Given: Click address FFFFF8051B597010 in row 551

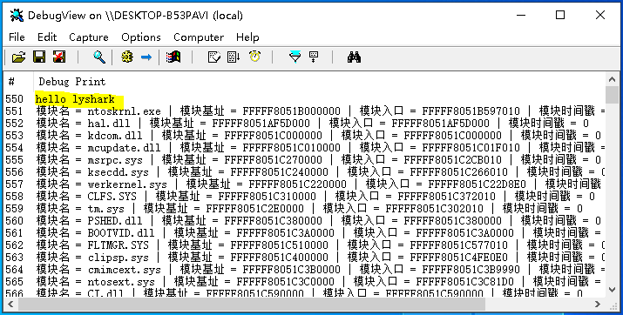Looking at the screenshot, I should point(471,111).
